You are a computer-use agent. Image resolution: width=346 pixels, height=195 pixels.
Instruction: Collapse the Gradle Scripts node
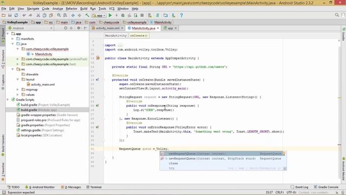[8, 100]
